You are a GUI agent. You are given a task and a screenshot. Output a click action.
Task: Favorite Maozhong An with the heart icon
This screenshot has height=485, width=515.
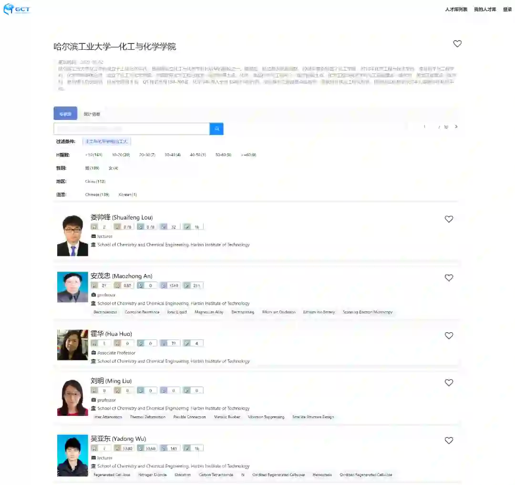449,277
